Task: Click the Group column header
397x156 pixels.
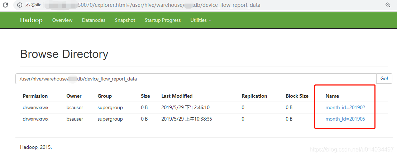Action: (105, 96)
